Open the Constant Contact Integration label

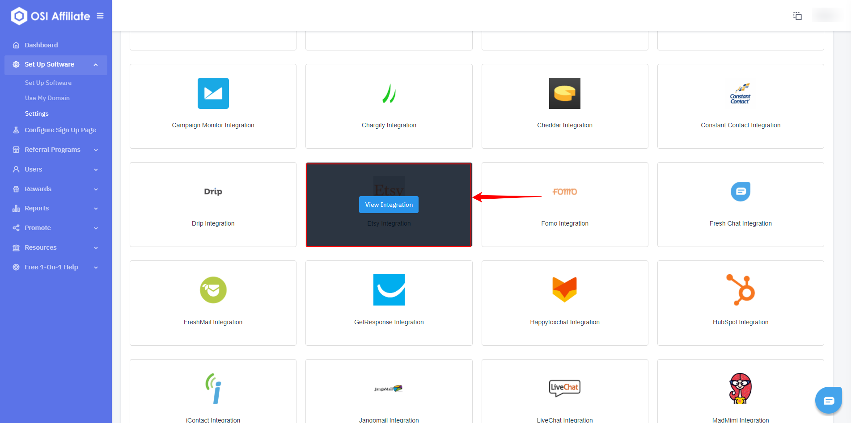pyautogui.click(x=741, y=125)
